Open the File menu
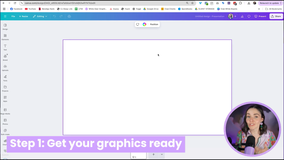Screen dimensions: 284x160 tap(13, 16)
